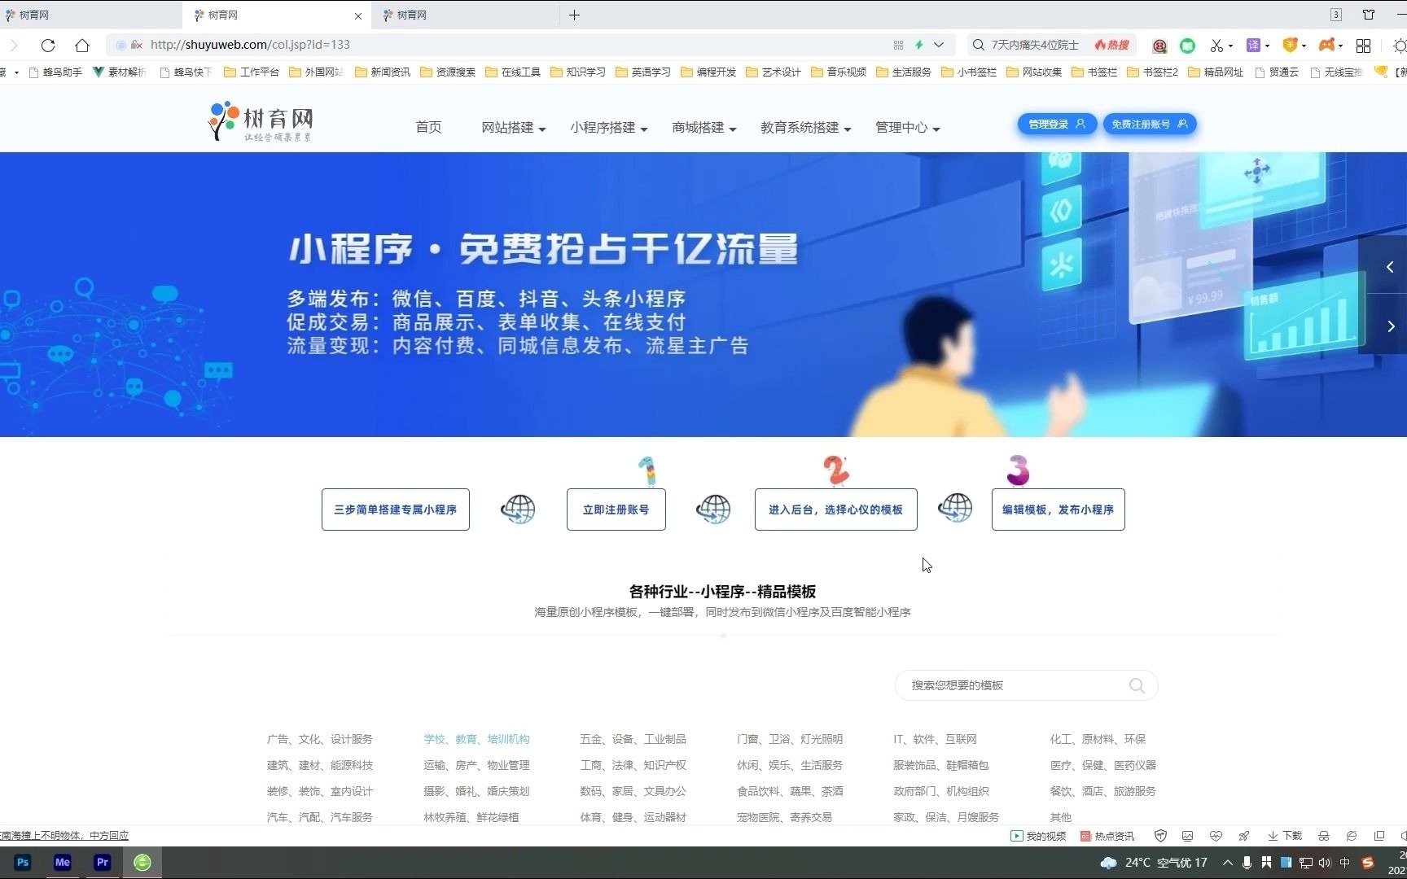Show hidden system tray icons chevron
1407x879 pixels.
[x=1228, y=863]
